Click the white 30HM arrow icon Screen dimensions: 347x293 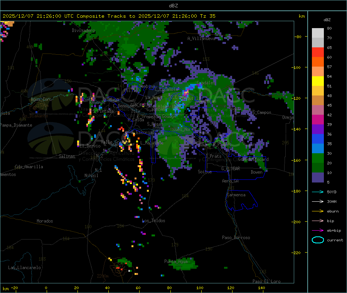click(318, 201)
